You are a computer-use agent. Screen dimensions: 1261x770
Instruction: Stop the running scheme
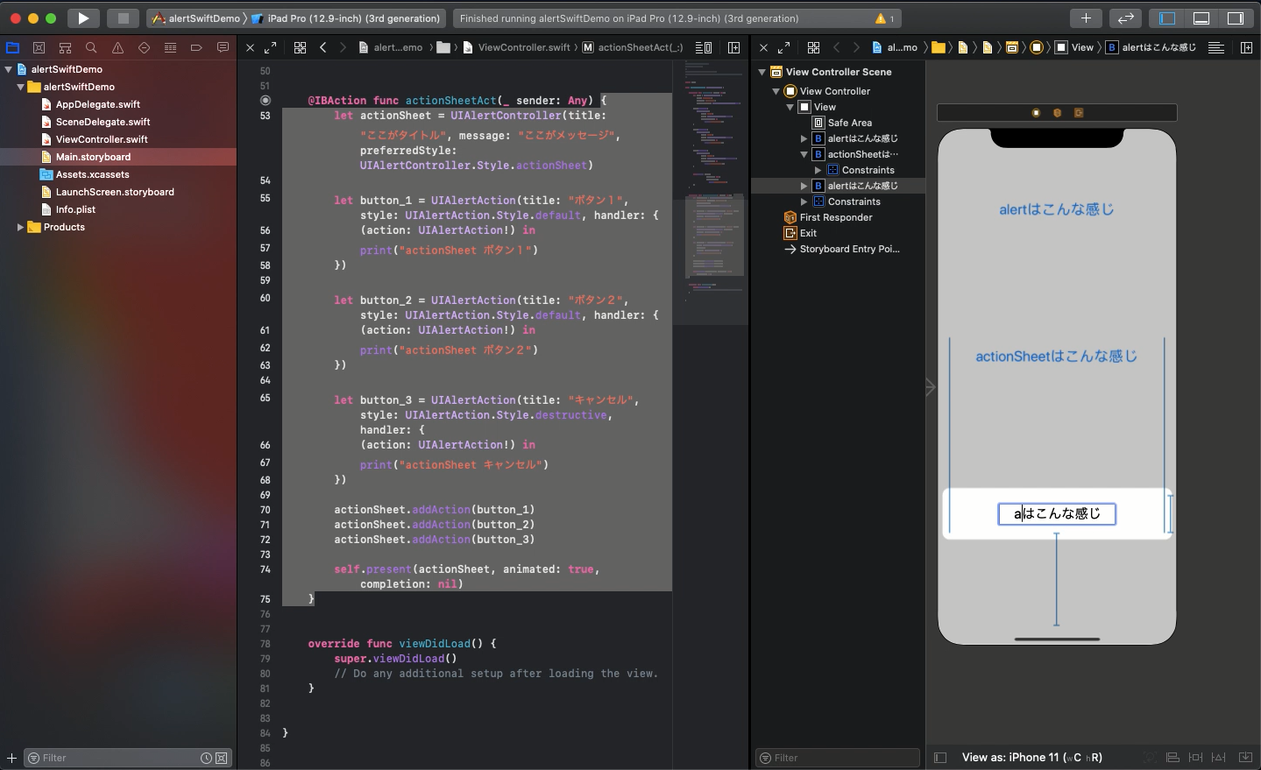pos(123,18)
